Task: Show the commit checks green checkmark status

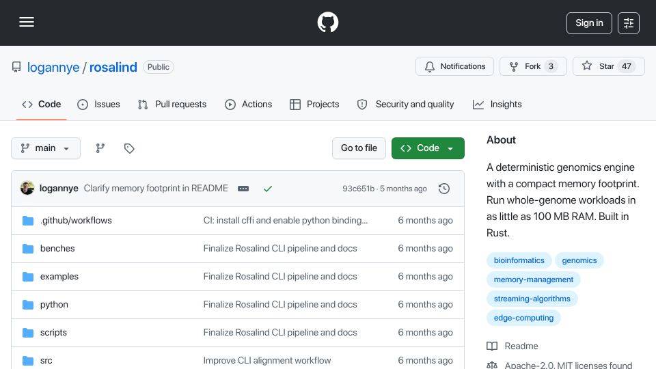Action: 268,189
